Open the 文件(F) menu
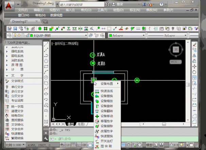The height and width of the screenshot is (150, 206). (x=23, y=10)
